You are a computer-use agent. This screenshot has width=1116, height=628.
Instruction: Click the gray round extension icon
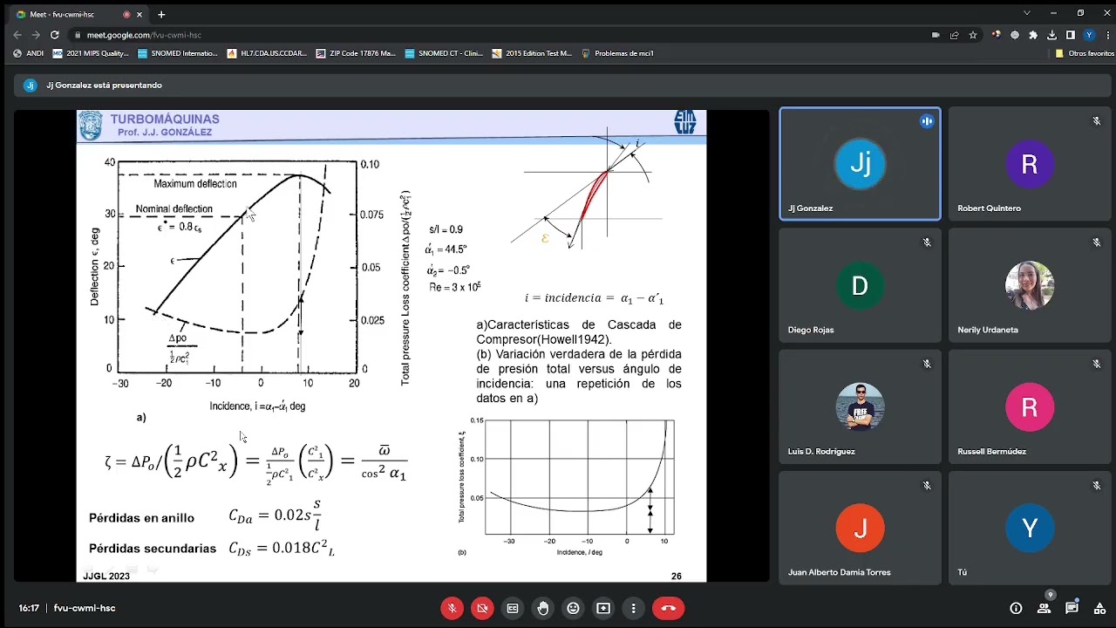pos(1015,35)
